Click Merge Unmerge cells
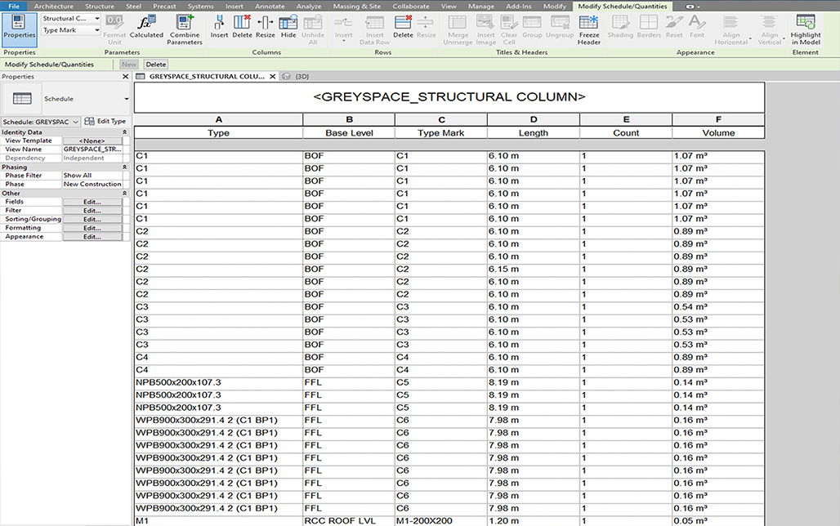 coord(458,29)
